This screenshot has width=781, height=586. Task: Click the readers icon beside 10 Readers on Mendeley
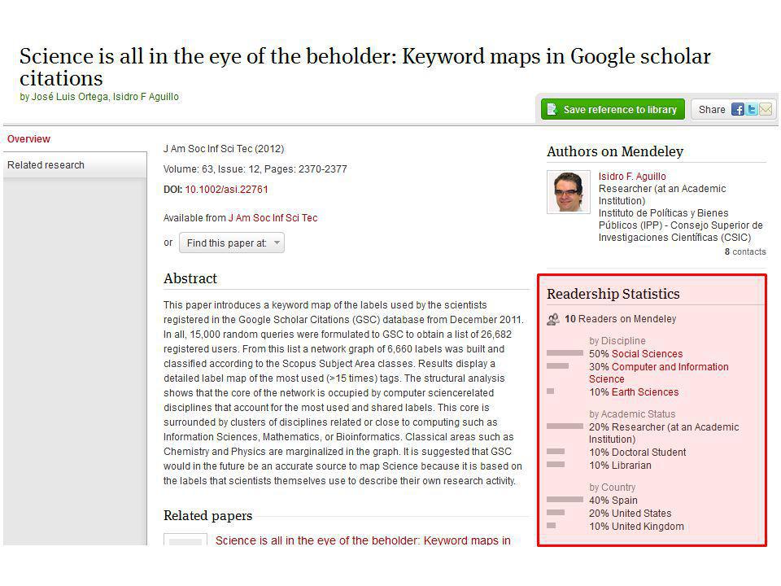(553, 319)
